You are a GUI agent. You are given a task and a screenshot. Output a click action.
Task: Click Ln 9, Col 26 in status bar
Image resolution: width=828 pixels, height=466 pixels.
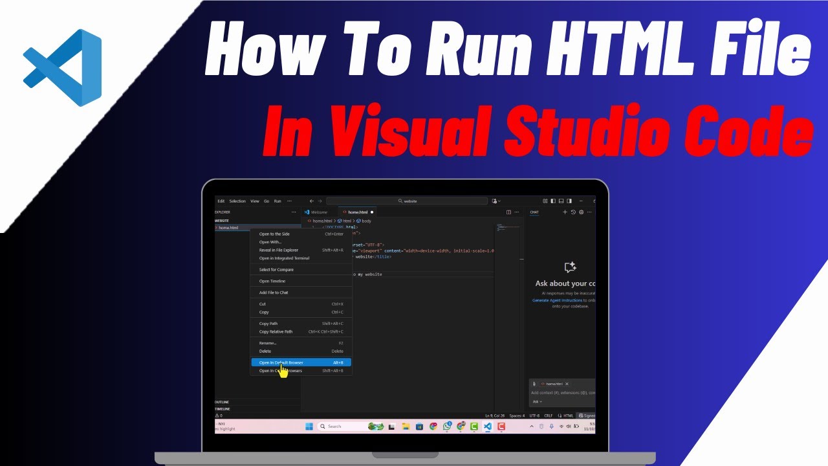click(x=495, y=416)
